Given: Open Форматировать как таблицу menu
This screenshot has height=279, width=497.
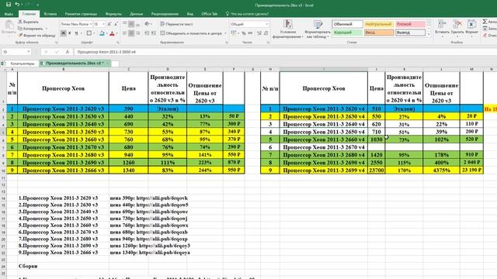Looking at the screenshot, I should [x=318, y=29].
